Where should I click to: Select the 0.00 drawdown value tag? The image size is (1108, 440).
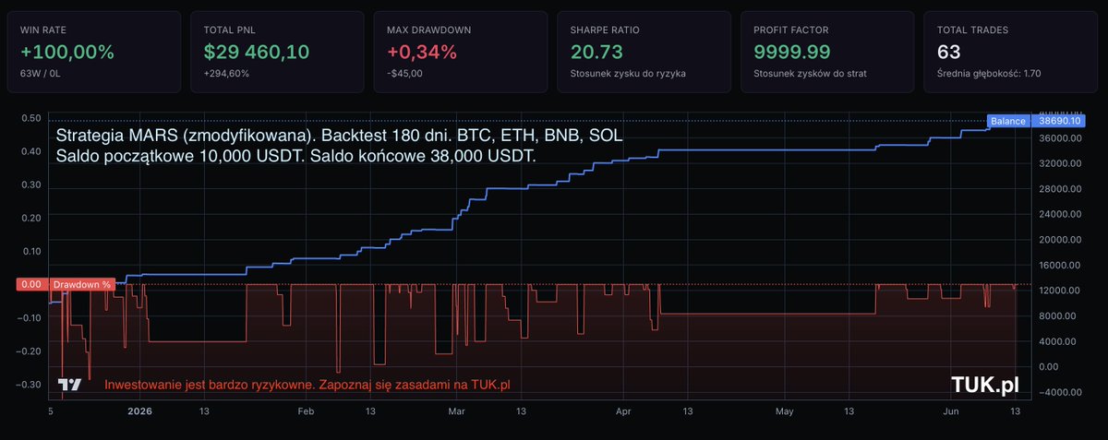pos(31,284)
